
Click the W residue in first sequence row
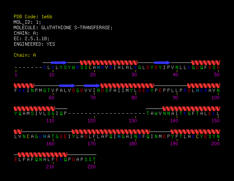(x=74, y=67)
